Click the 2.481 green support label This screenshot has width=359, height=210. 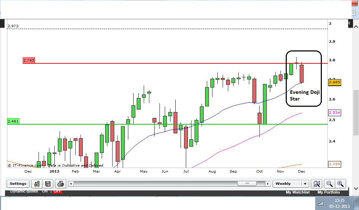[x=13, y=121]
